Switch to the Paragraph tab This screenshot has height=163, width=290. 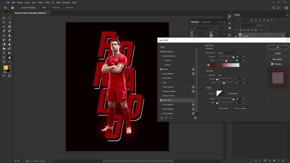[206, 22]
